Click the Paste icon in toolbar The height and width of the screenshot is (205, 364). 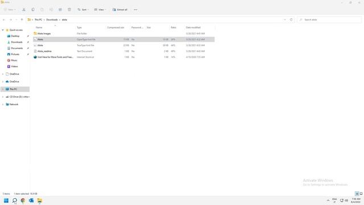click(42, 10)
